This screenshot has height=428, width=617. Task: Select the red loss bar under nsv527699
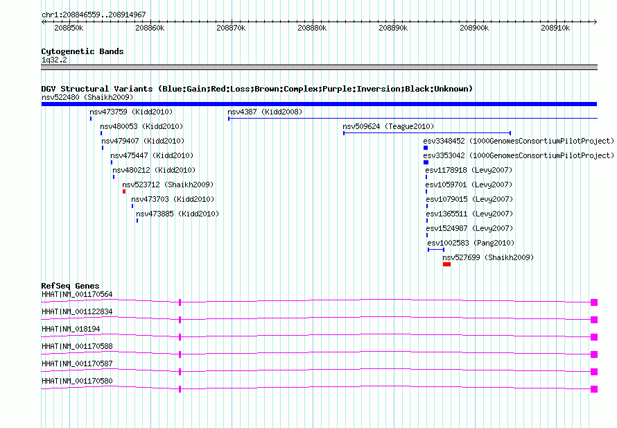(446, 264)
